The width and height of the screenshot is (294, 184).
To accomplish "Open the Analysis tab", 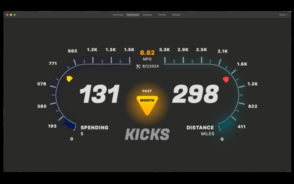I will (x=147, y=15).
